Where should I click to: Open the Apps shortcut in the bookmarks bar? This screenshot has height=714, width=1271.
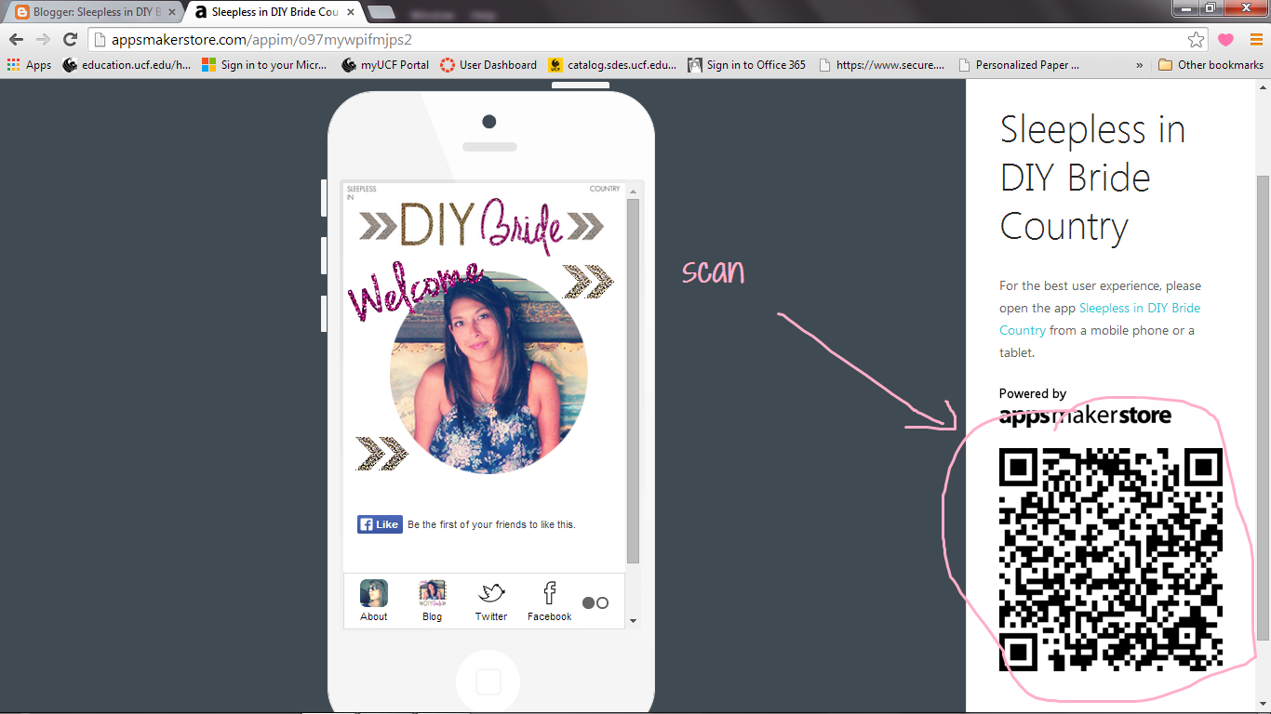[x=29, y=65]
